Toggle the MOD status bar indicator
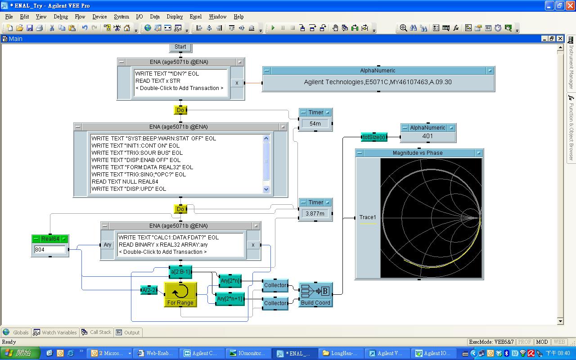 click(x=542, y=342)
